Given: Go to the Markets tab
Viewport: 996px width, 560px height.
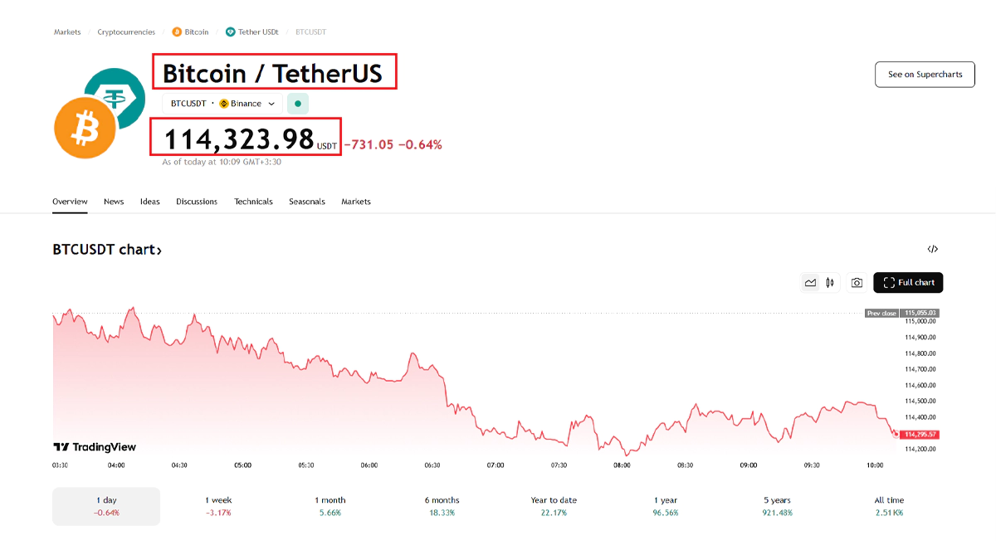Looking at the screenshot, I should tap(356, 202).
